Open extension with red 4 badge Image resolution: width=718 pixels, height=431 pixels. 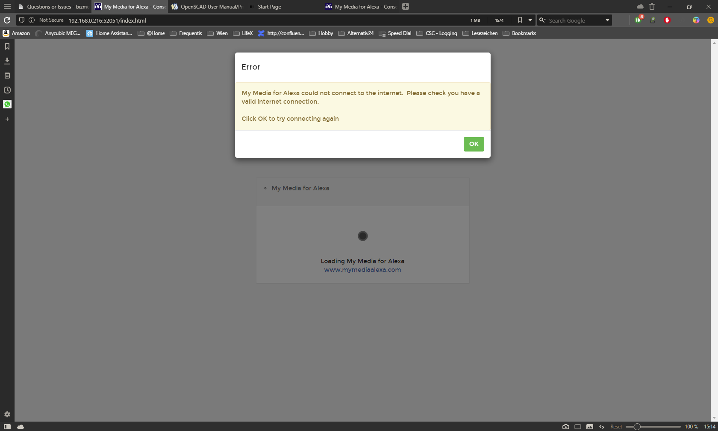coord(639,20)
